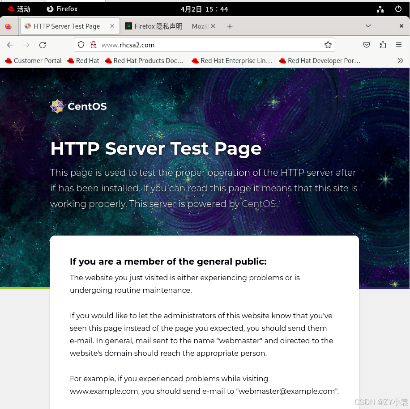Open Firefox View pinned icon
Viewport: 410px width, 409px height.
[9, 26]
